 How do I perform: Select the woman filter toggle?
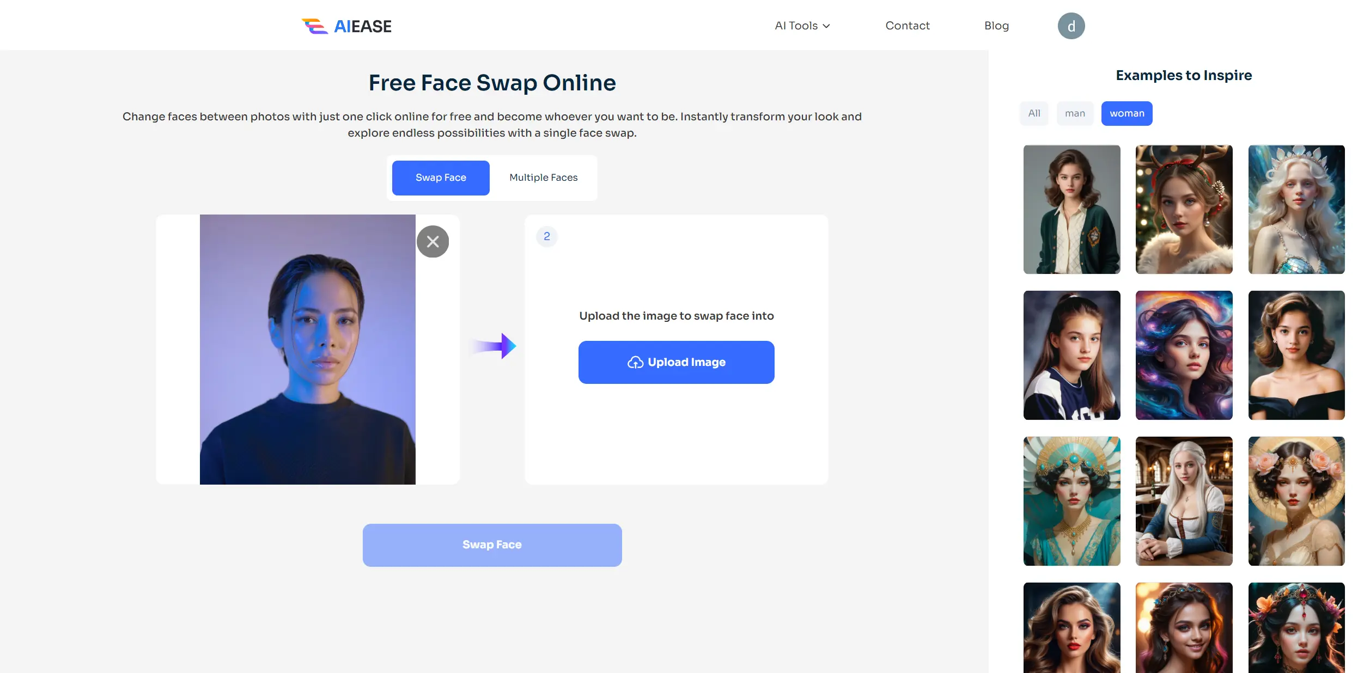pyautogui.click(x=1127, y=113)
